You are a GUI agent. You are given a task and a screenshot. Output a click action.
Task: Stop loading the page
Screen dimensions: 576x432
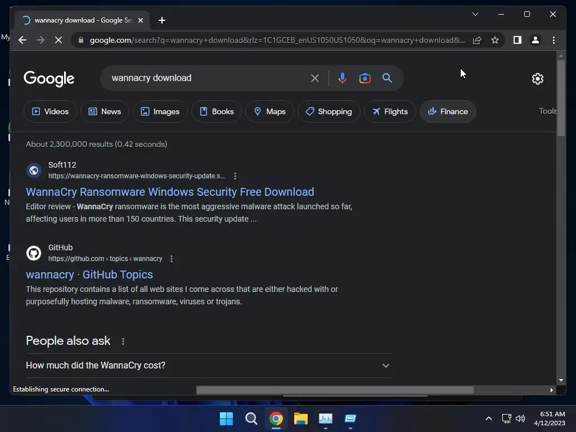click(x=58, y=40)
